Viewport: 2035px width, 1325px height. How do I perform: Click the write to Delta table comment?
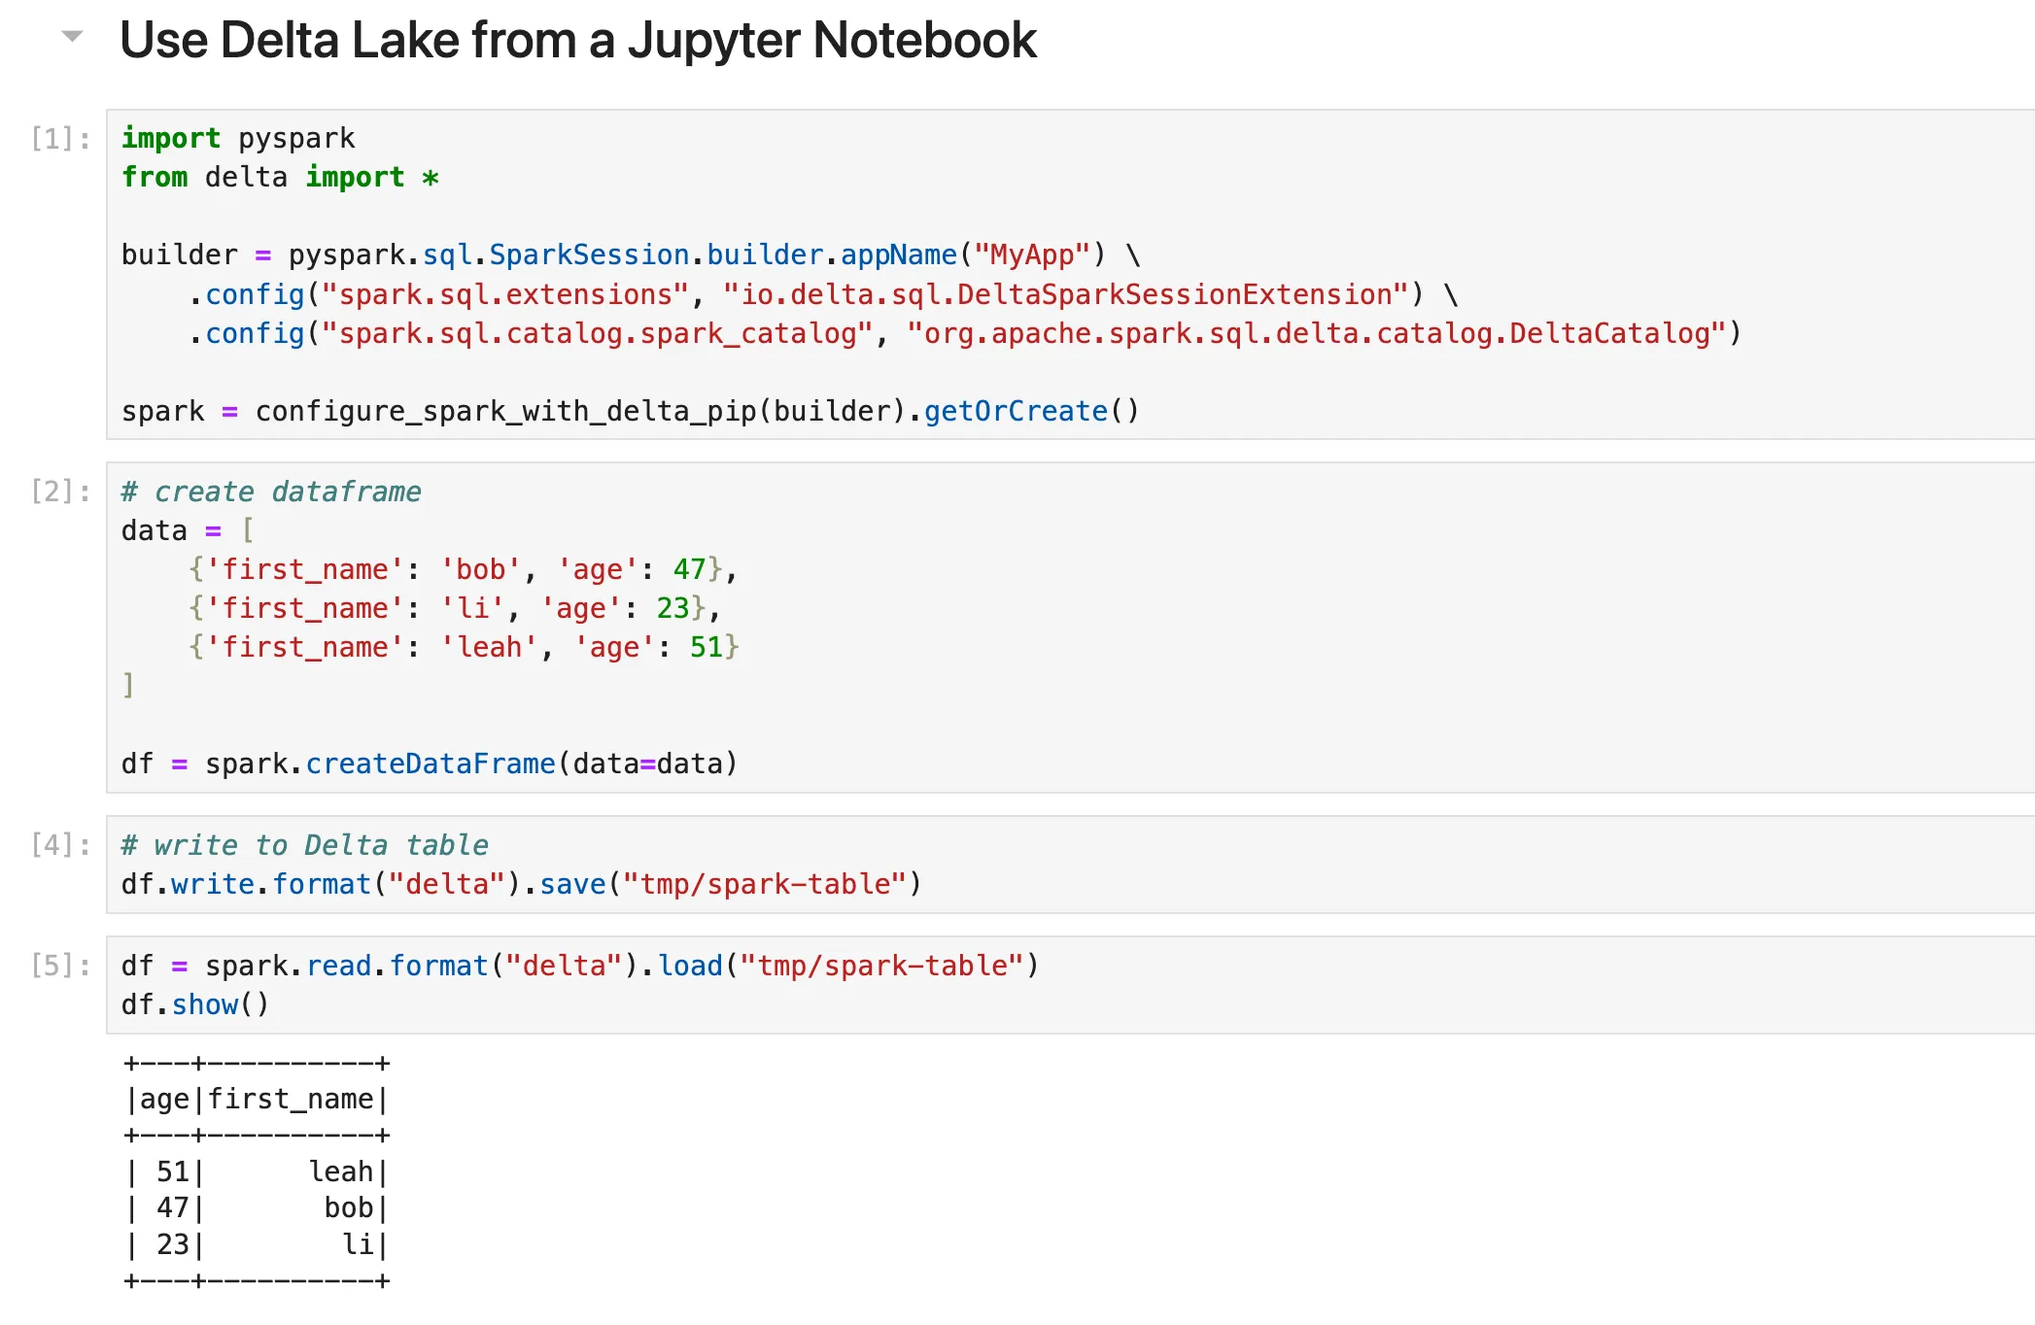pyautogui.click(x=304, y=845)
